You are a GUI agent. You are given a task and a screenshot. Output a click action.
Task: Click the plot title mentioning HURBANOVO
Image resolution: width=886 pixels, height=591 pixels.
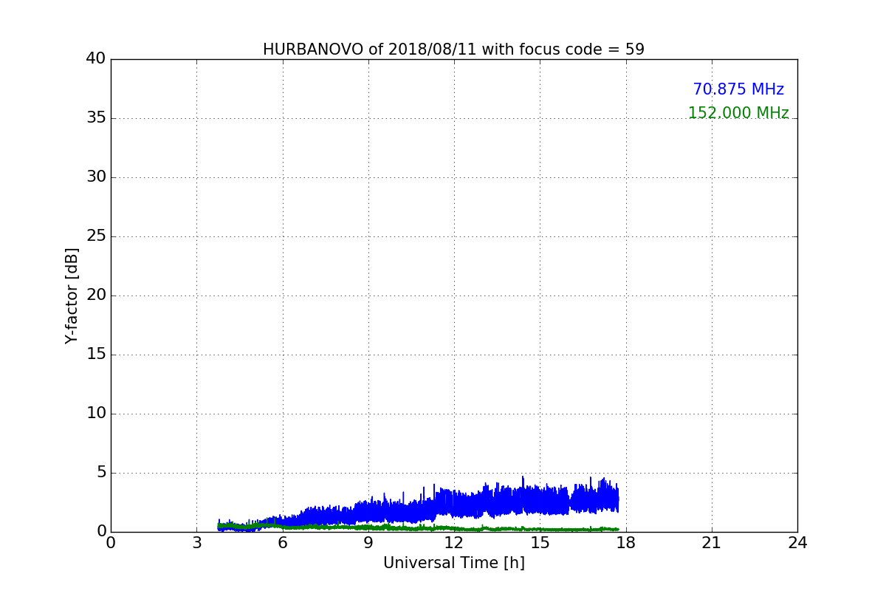[453, 49]
